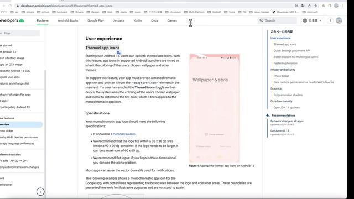The image size is (354, 199).
Task: Select the Docs tab
Action: [154, 20]
